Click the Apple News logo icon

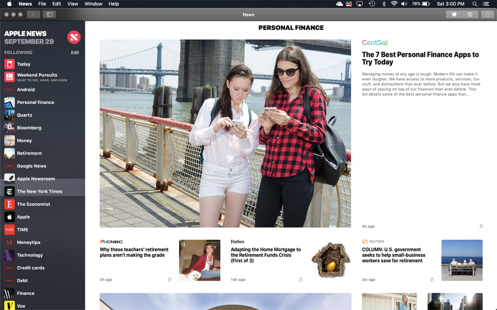click(74, 37)
